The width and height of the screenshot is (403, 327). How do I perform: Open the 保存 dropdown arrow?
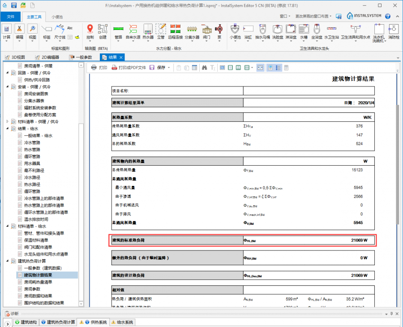pos(169,68)
